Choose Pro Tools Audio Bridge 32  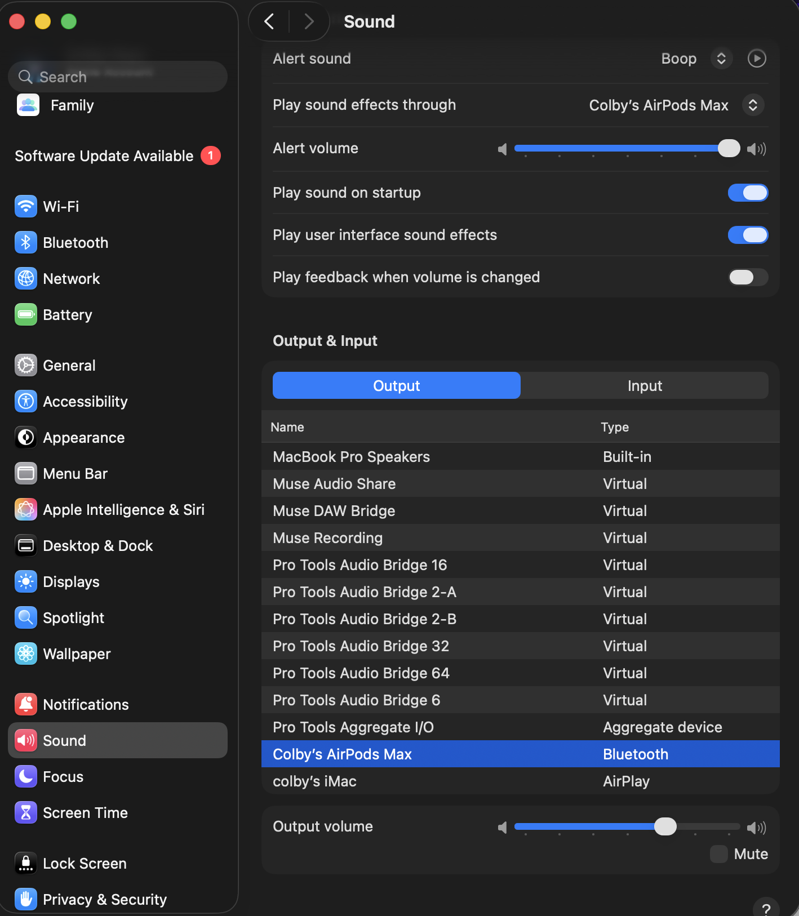tap(521, 646)
